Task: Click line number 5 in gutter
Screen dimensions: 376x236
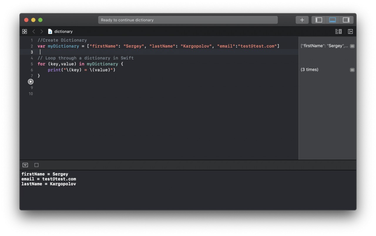Action: click(32, 64)
